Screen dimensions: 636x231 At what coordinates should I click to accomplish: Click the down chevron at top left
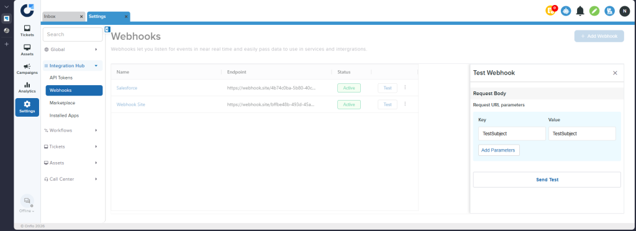(6, 7)
